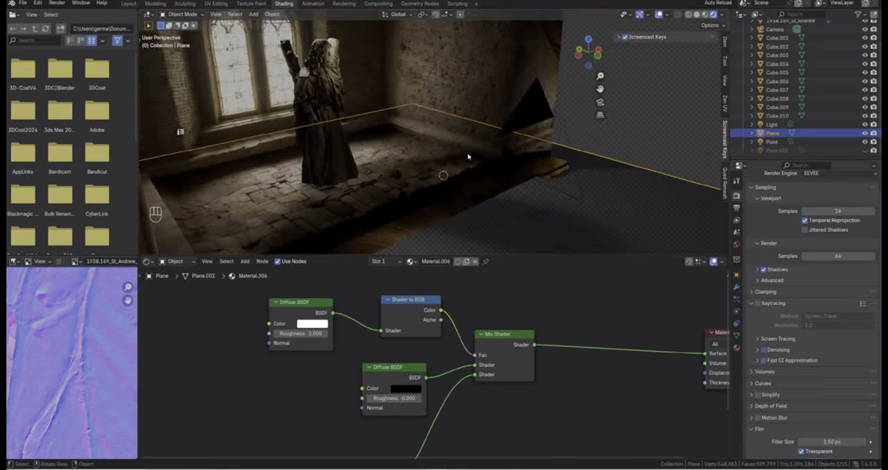Switch to Animation workspace tab
The height and width of the screenshot is (470, 888).
313,3
